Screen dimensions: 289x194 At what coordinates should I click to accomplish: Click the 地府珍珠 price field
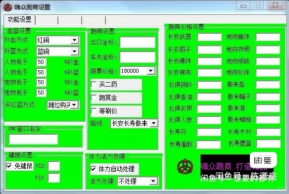268,73
